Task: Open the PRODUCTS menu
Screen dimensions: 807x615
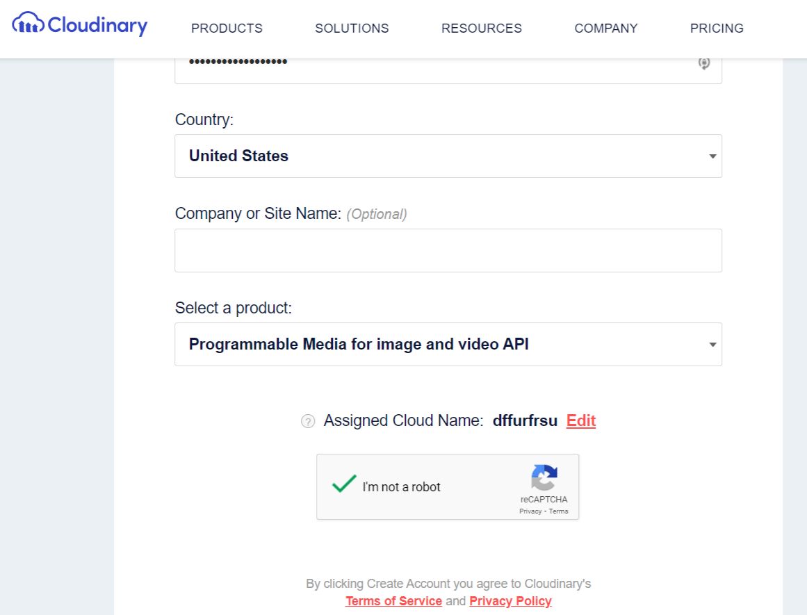Action: (227, 28)
